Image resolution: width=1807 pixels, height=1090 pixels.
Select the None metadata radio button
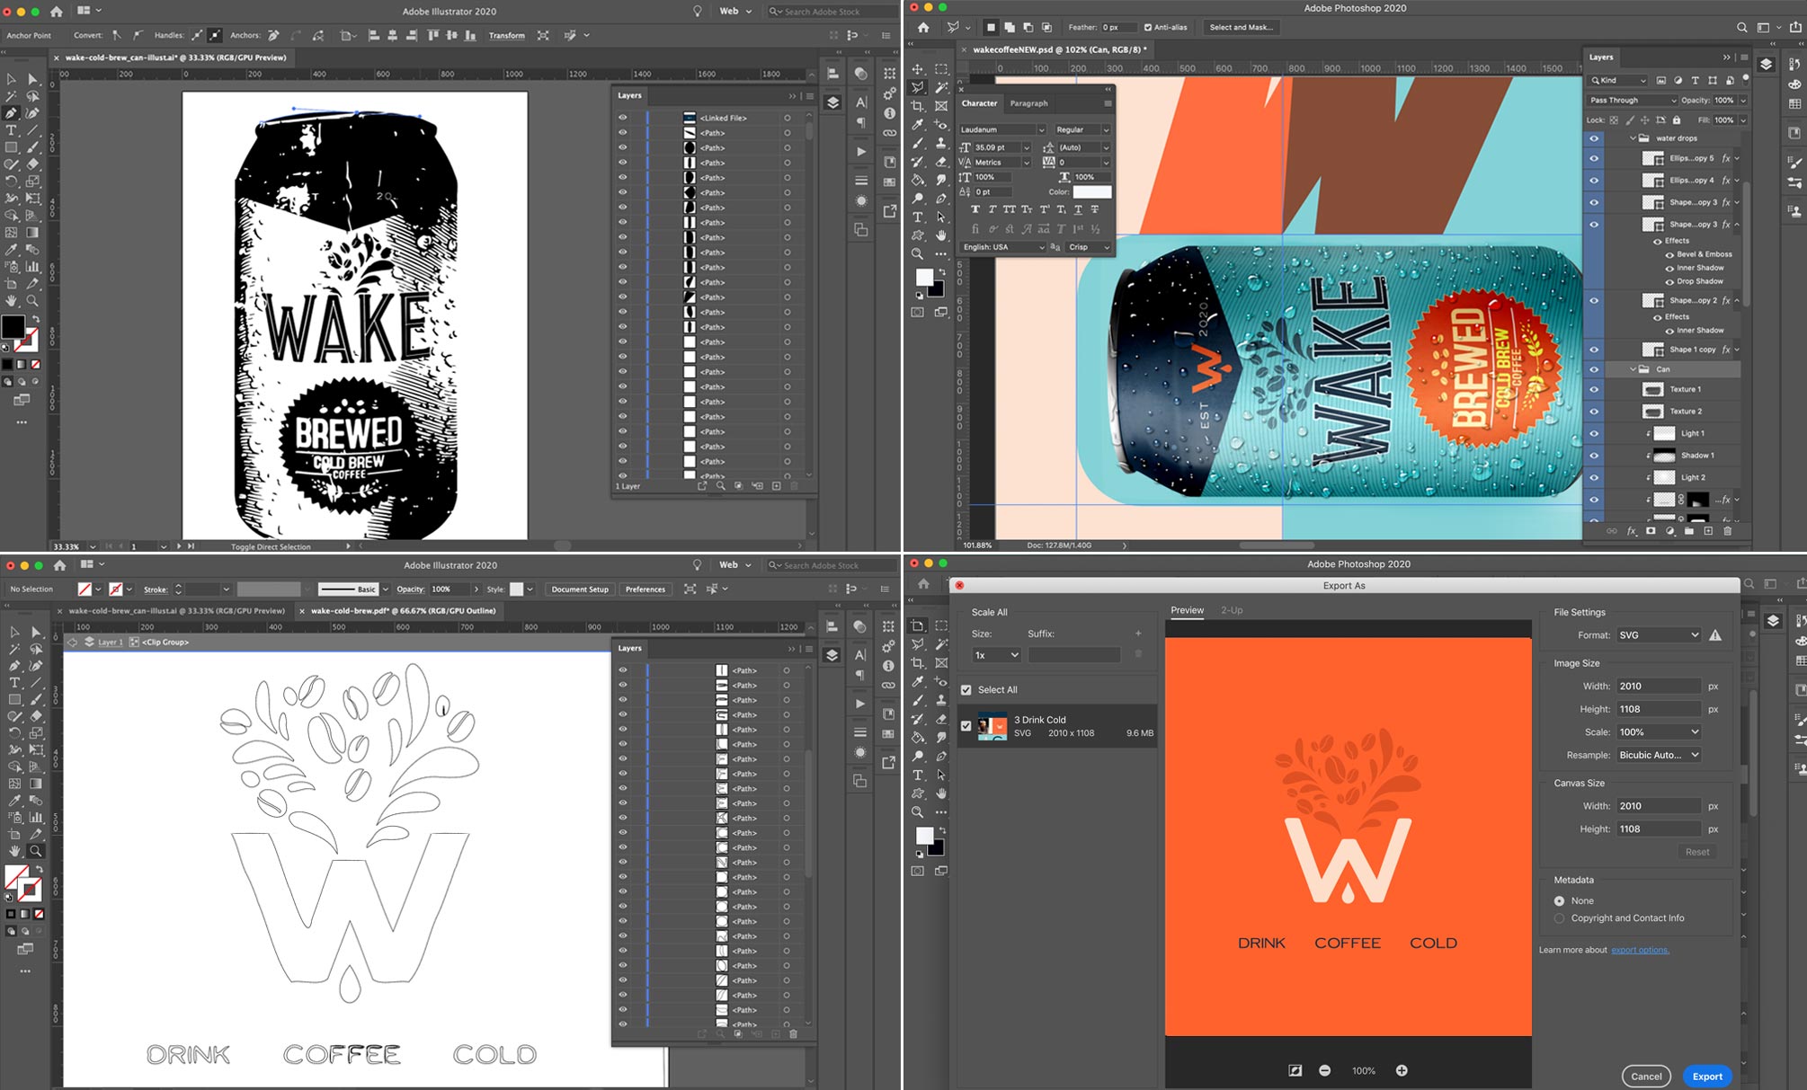pyautogui.click(x=1560, y=900)
